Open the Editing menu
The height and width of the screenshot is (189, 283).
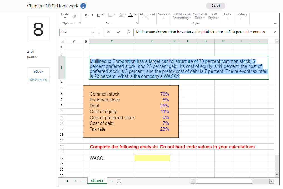(242, 16)
